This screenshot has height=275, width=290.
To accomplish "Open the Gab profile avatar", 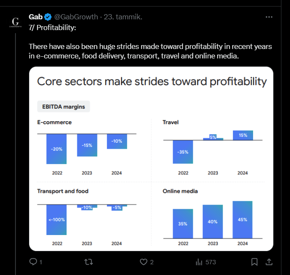I will (x=15, y=22).
